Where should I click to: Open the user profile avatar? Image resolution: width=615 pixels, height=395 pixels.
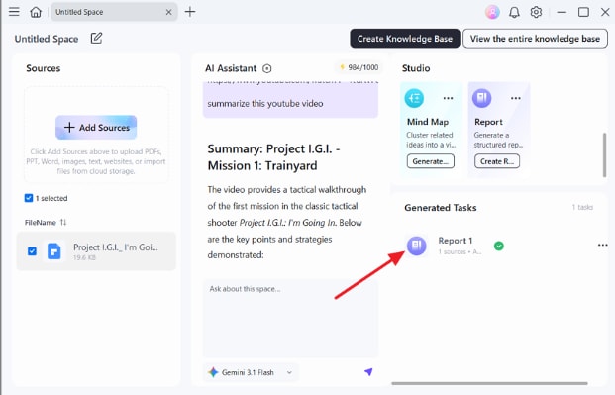[492, 12]
